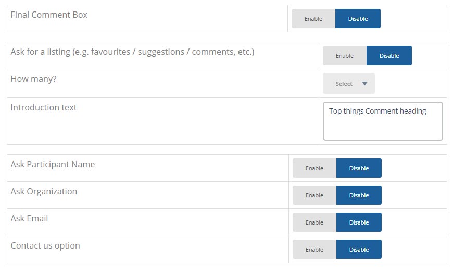Viewport: 453px width, 272px height.
Task: Enable Contact us option
Action: [x=314, y=250]
